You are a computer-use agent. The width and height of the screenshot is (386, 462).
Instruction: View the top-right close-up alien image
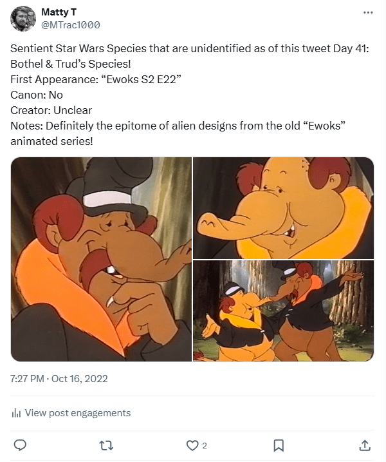(284, 207)
